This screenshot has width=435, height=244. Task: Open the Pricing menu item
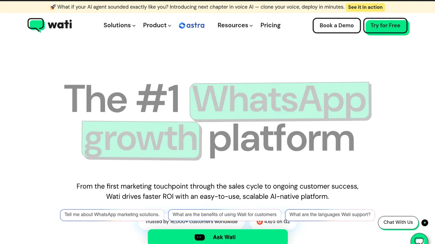(x=270, y=25)
